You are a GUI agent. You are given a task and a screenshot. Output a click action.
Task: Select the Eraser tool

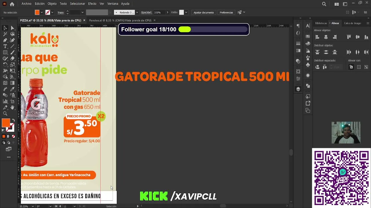coord(12,58)
